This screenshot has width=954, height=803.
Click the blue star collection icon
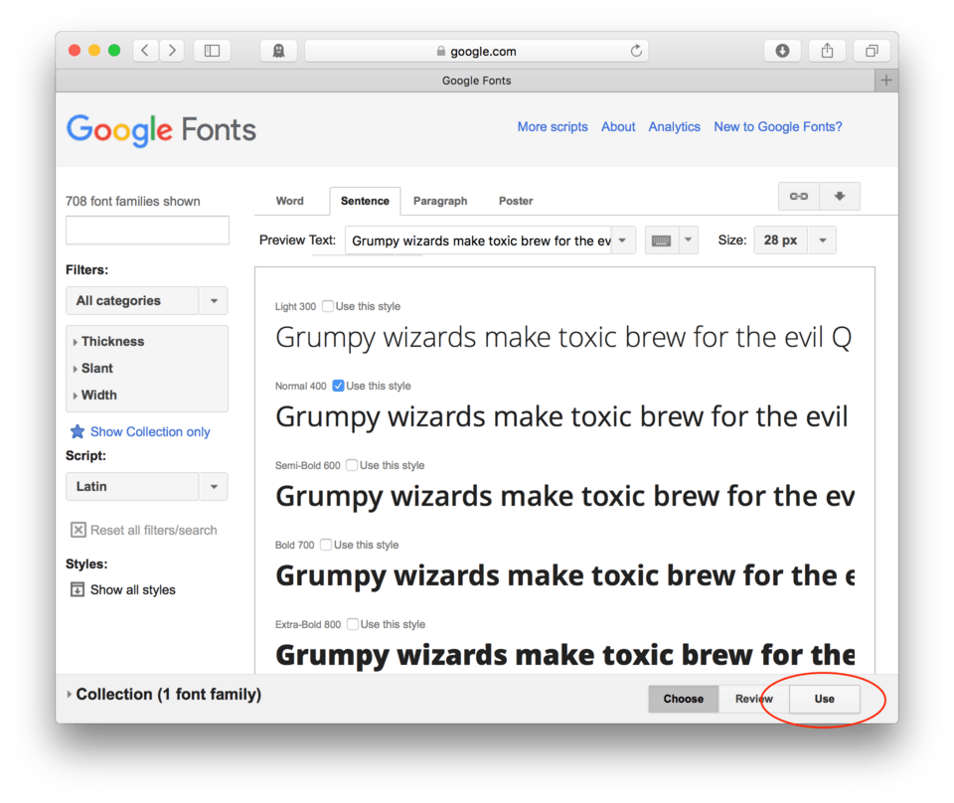[78, 431]
